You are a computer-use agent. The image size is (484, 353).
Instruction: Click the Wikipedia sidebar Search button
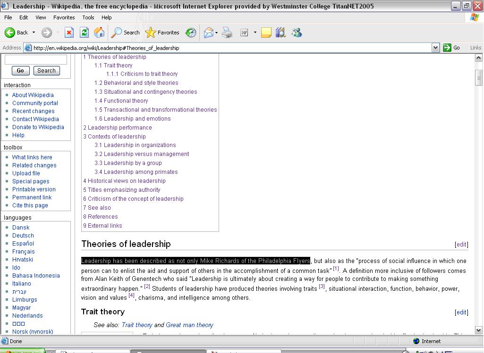point(47,71)
